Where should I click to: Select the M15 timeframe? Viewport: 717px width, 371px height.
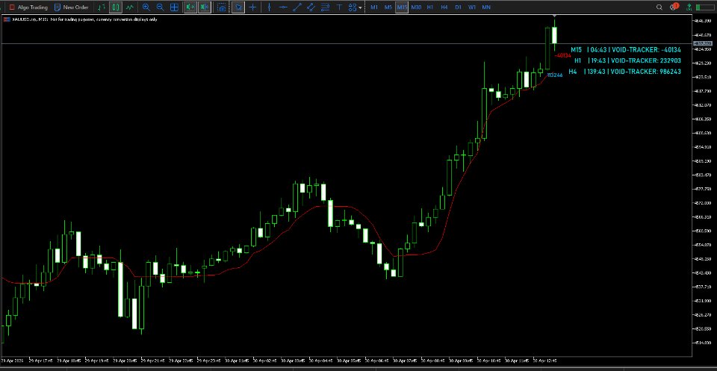402,7
